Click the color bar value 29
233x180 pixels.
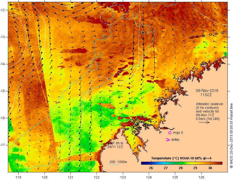pyautogui.click(x=195, y=168)
